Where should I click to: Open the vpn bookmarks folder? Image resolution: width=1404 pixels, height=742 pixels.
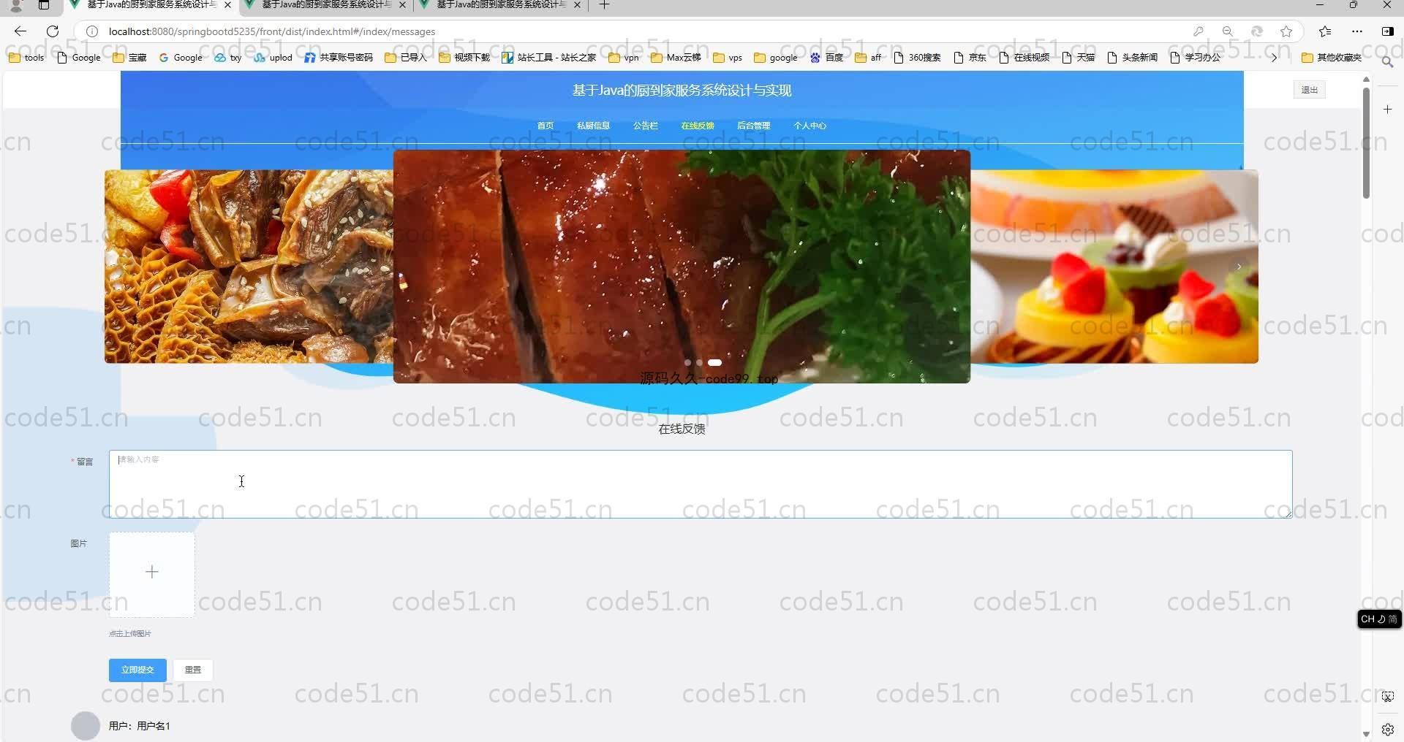coord(624,58)
